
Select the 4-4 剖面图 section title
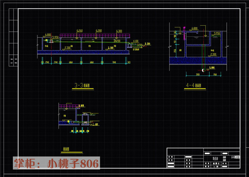click(x=194, y=85)
